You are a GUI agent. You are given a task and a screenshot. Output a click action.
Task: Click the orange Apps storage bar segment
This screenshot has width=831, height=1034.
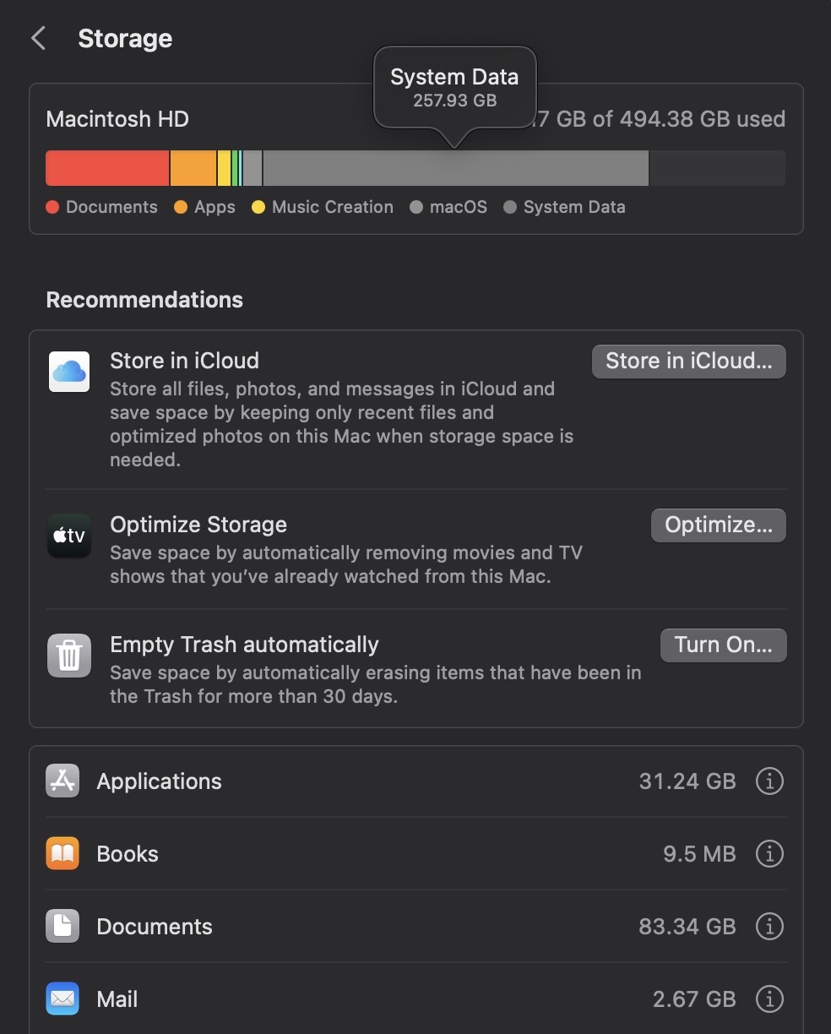coord(193,168)
